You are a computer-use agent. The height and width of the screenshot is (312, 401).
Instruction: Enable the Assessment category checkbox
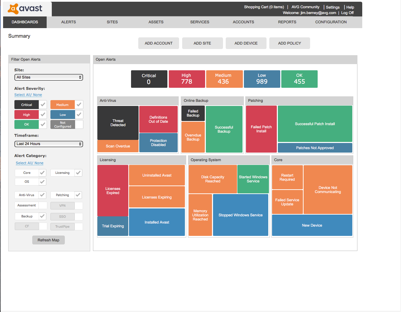click(x=43, y=205)
